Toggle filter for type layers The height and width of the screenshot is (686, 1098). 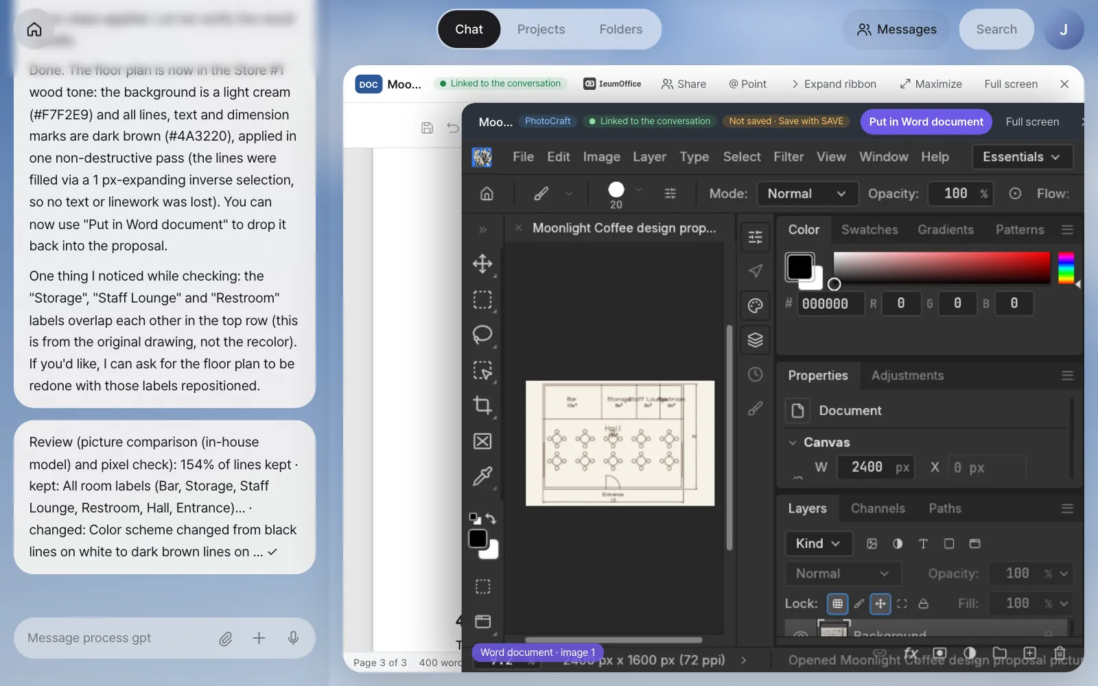(923, 543)
